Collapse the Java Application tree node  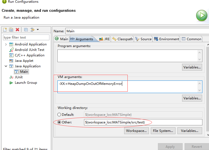click(x=6, y=66)
